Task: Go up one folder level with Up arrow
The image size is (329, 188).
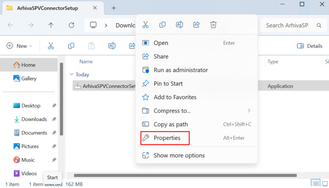Action: [x=51, y=25]
